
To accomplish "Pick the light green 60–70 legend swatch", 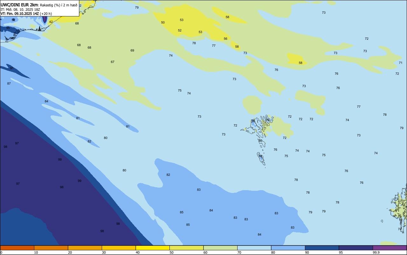I will tap(220, 248).
